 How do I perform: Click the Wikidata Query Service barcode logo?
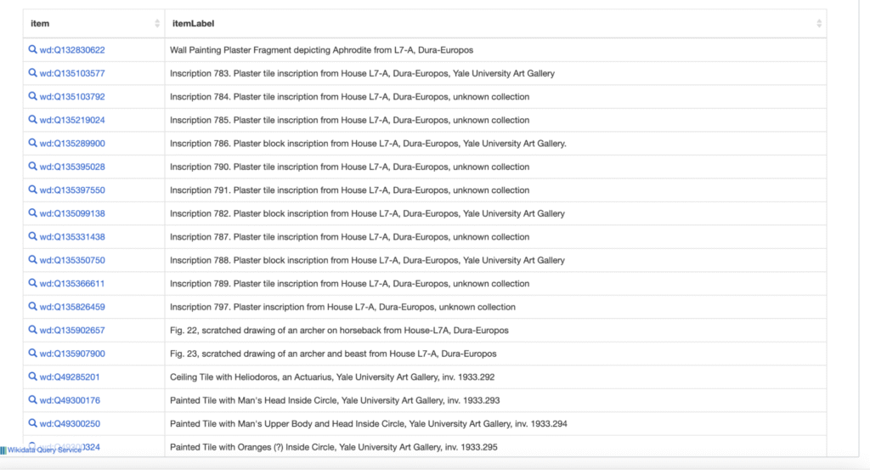point(3,450)
